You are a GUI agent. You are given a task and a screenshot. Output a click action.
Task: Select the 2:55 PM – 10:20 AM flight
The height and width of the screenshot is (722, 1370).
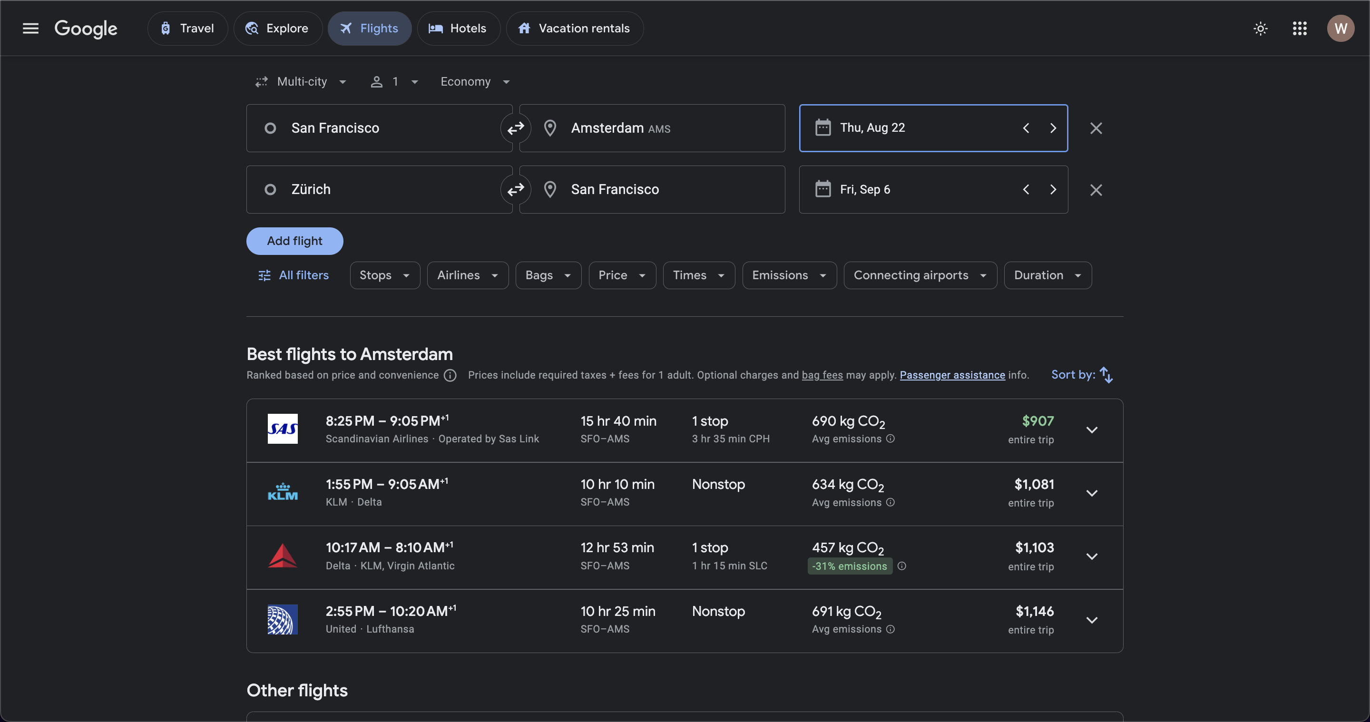point(685,620)
